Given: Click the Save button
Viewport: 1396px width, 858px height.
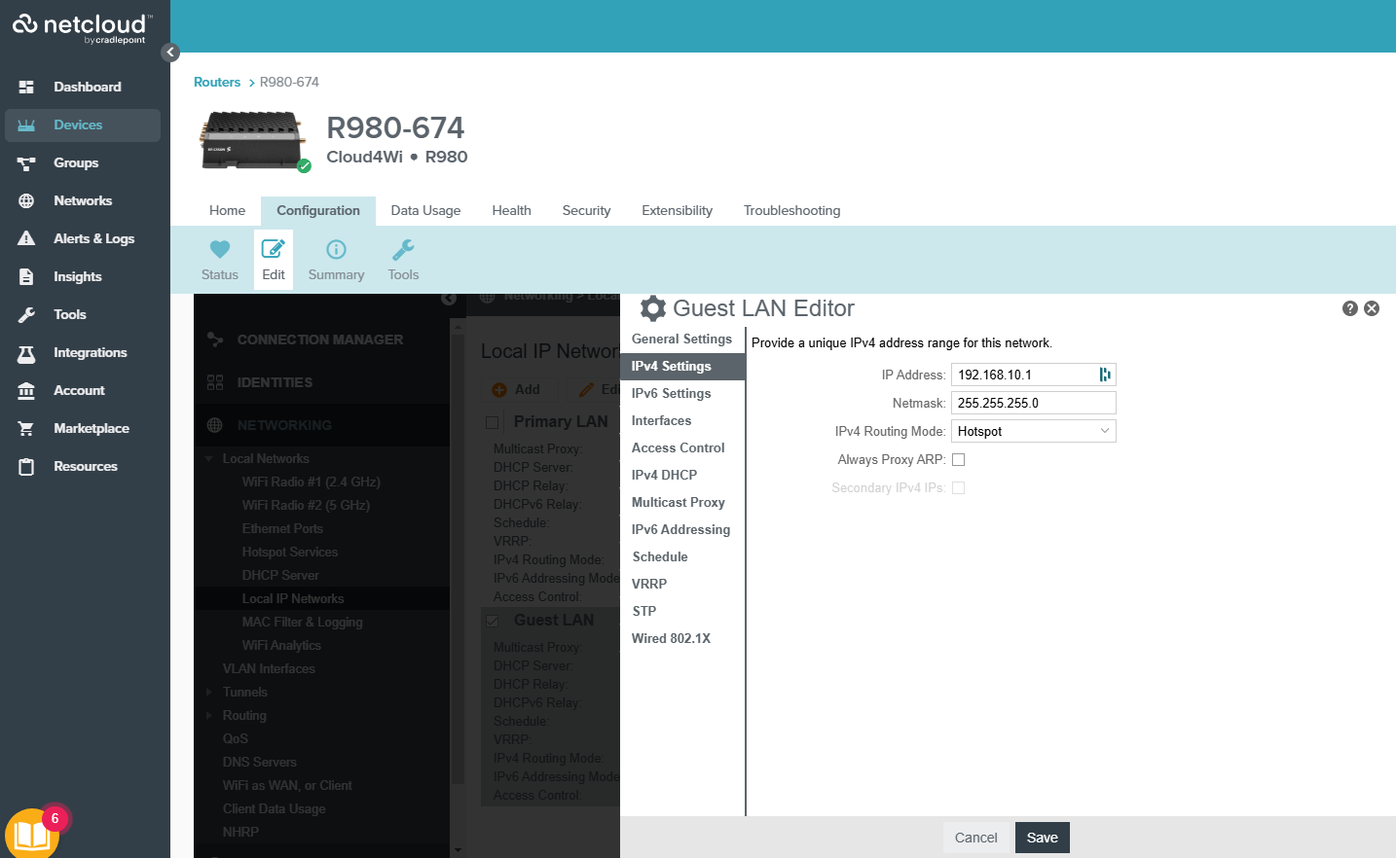Looking at the screenshot, I should click(1042, 838).
